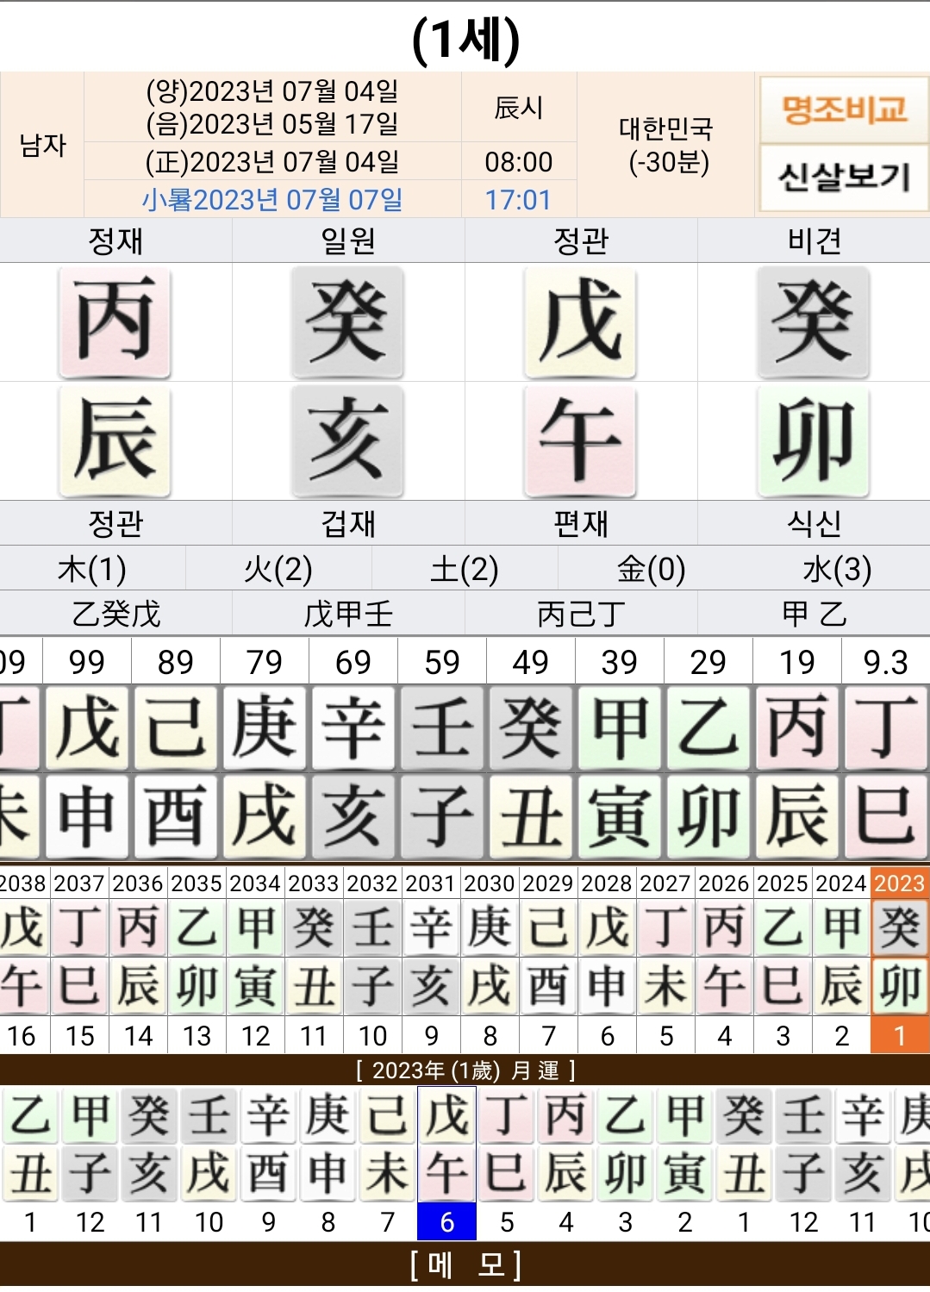Tap the 甲 stem tile under 2024

[x=841, y=927]
